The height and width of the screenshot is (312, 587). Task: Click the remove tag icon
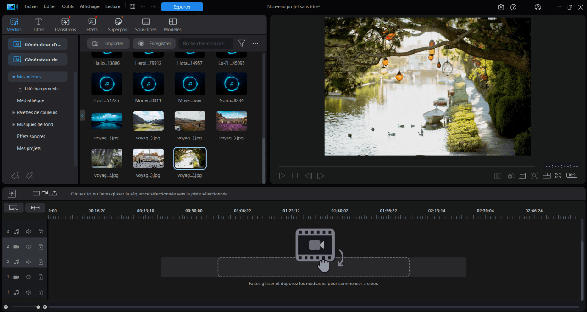click(x=29, y=175)
